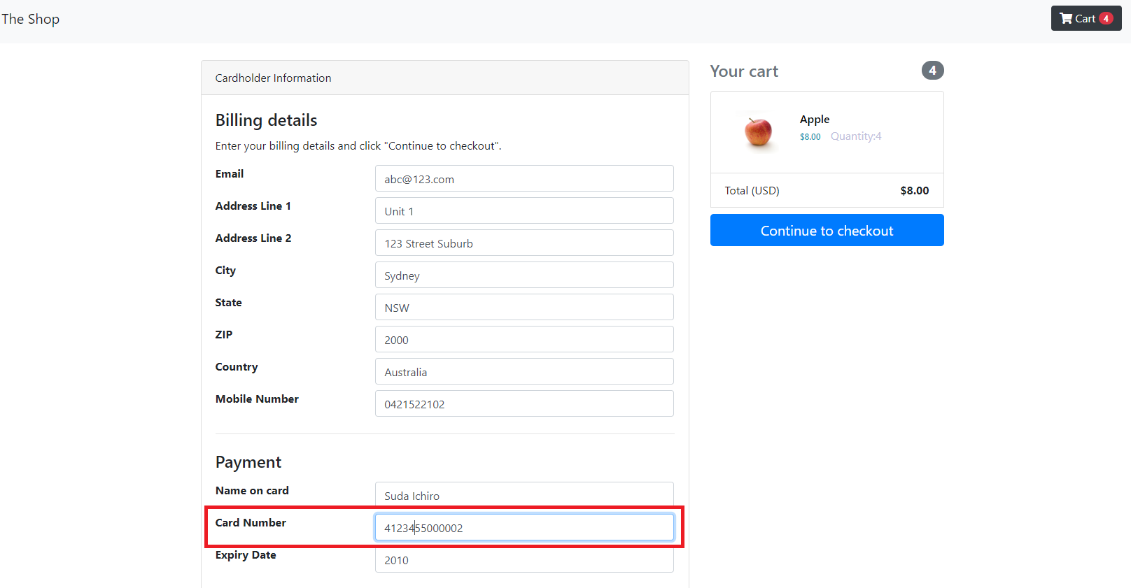Click the Email input field
This screenshot has height=588, width=1131.
click(x=524, y=178)
